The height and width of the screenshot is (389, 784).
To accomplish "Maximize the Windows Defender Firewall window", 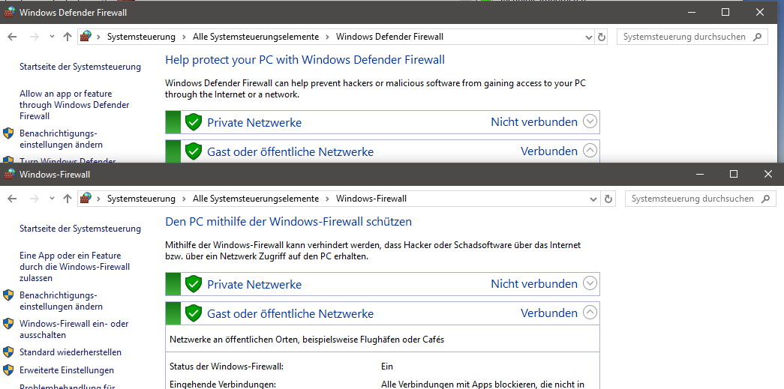I will point(725,12).
